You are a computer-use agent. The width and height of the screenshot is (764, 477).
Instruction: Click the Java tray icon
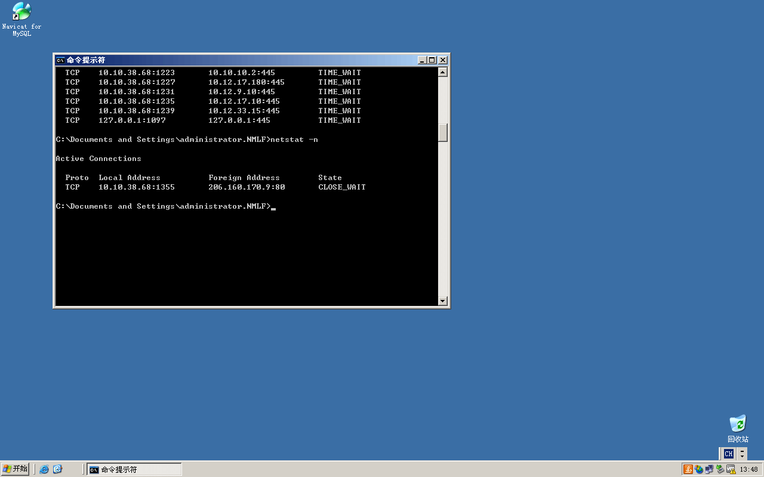(688, 469)
